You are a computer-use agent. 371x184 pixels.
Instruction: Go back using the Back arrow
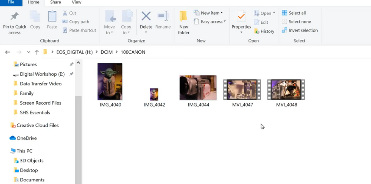(7, 52)
